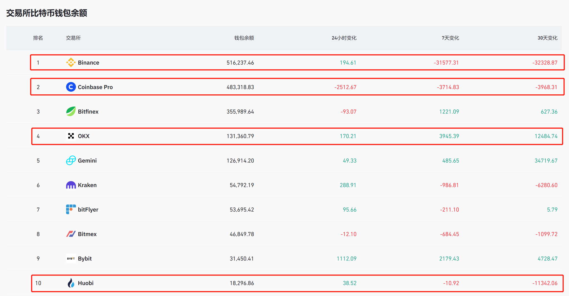569x296 pixels.
Task: Select bitFlyer balance 53,695.42
Action: pyautogui.click(x=242, y=210)
